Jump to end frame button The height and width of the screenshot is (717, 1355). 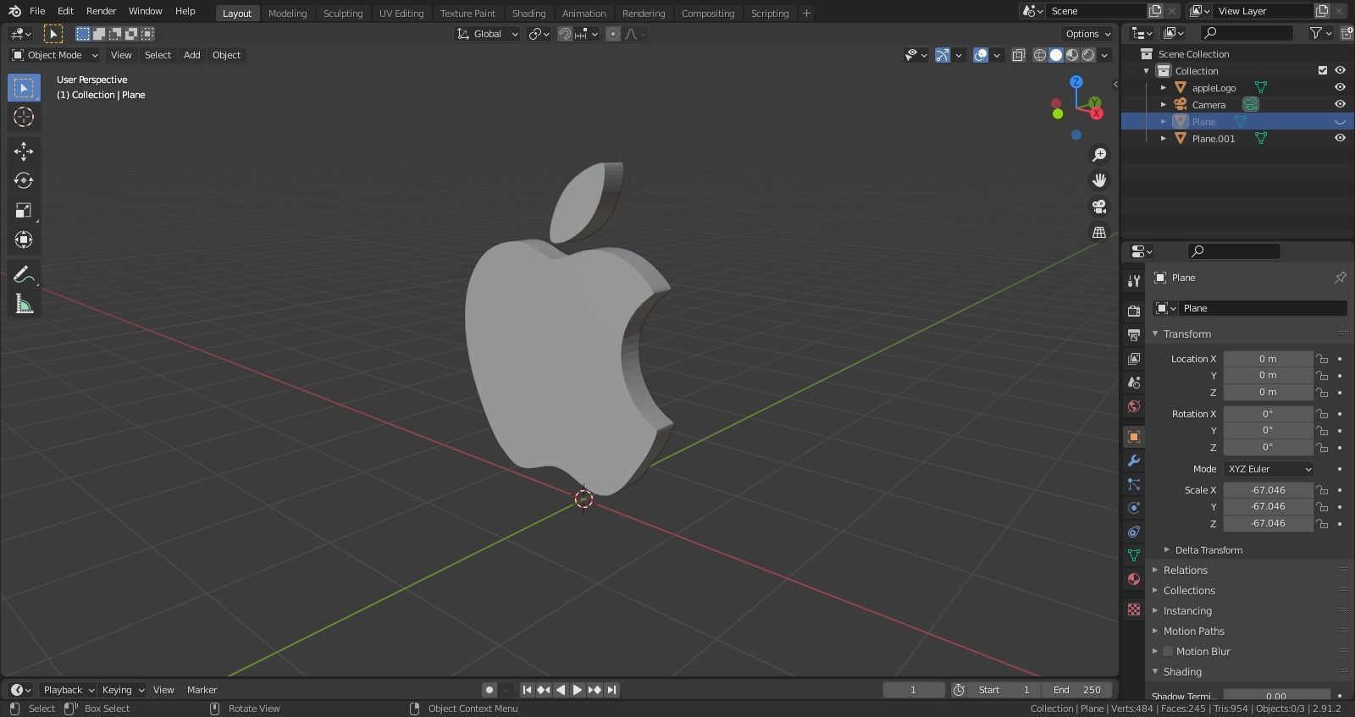click(611, 690)
